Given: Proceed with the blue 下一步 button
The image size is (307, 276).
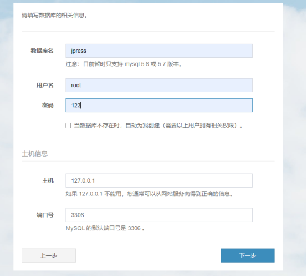Looking at the screenshot, I should pos(248,255).
